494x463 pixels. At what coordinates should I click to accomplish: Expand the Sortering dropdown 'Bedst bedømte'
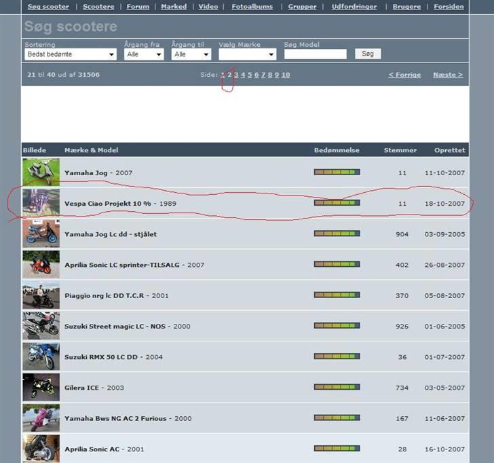click(x=71, y=54)
